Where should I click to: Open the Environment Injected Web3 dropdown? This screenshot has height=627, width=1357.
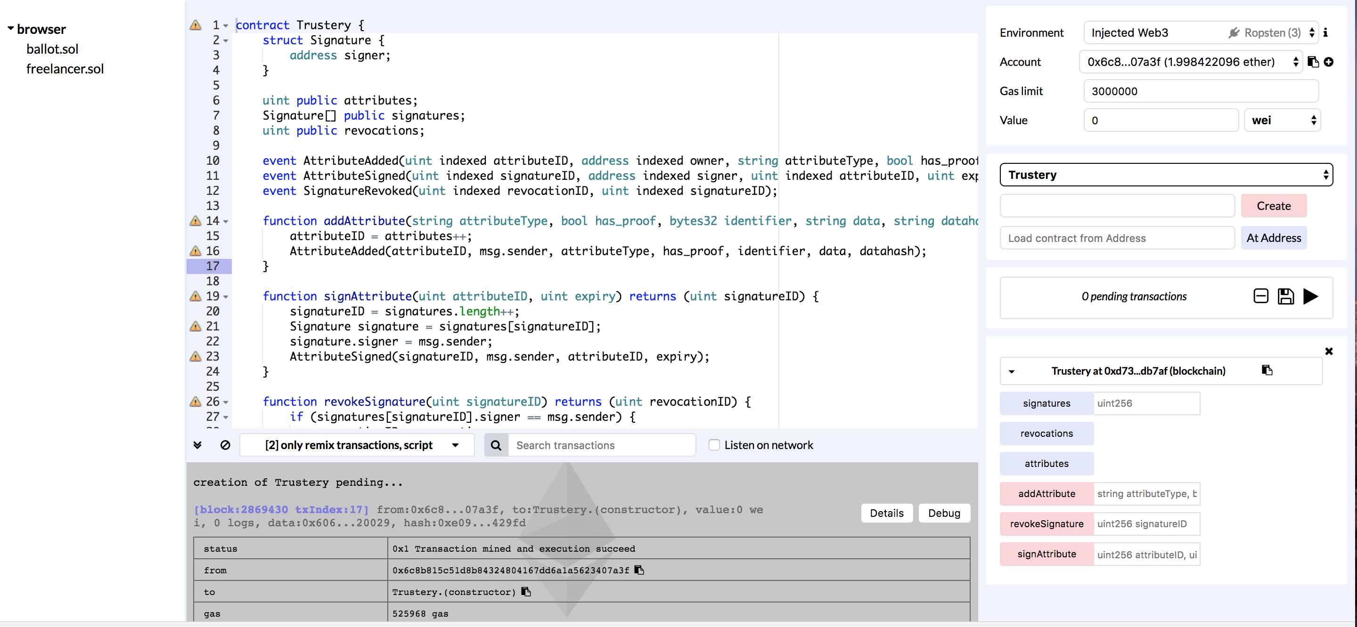(1201, 32)
